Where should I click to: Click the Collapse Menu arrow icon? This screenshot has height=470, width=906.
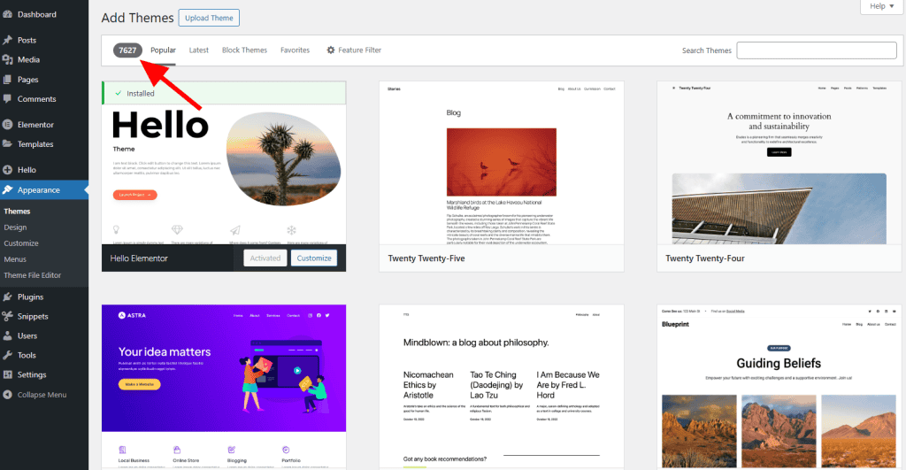7,394
